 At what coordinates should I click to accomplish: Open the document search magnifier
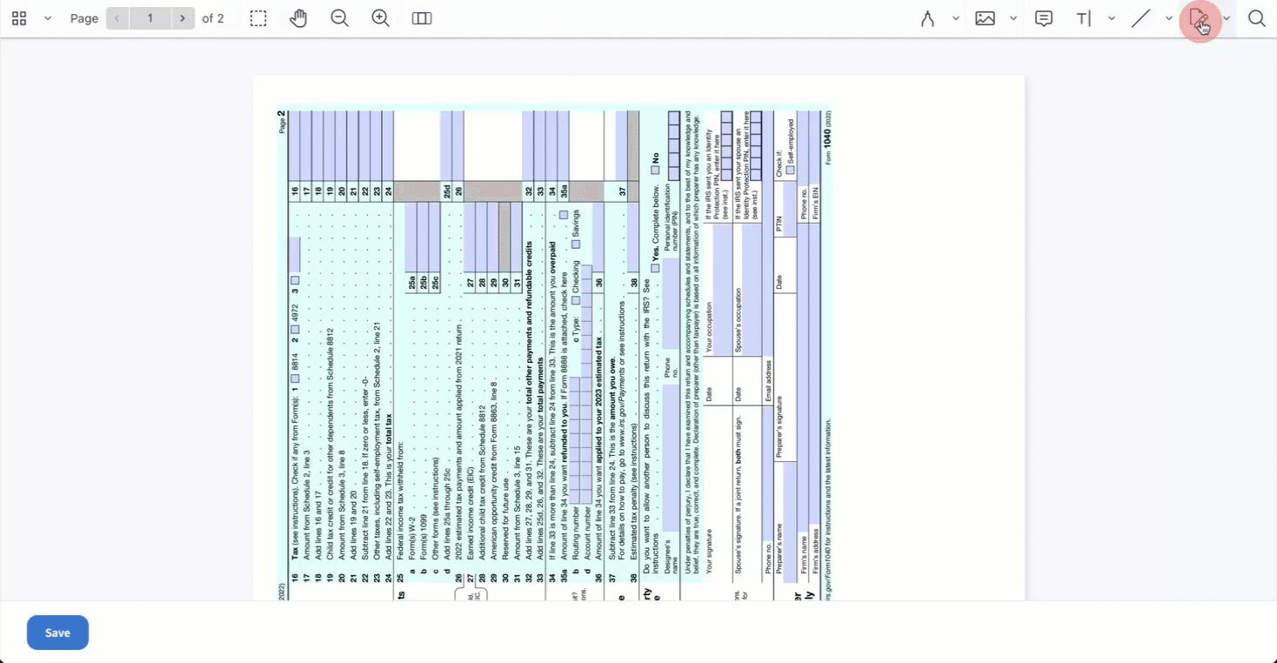pyautogui.click(x=1256, y=18)
